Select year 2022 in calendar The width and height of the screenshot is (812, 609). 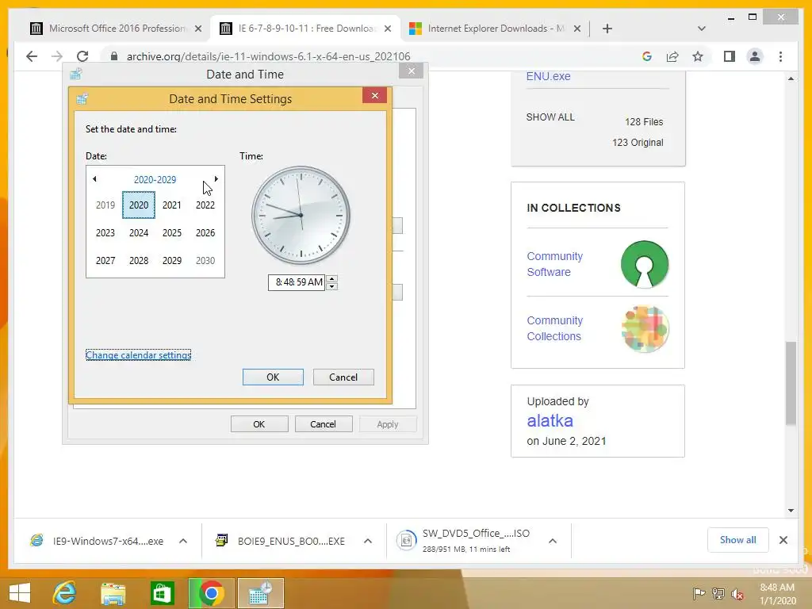tap(205, 205)
